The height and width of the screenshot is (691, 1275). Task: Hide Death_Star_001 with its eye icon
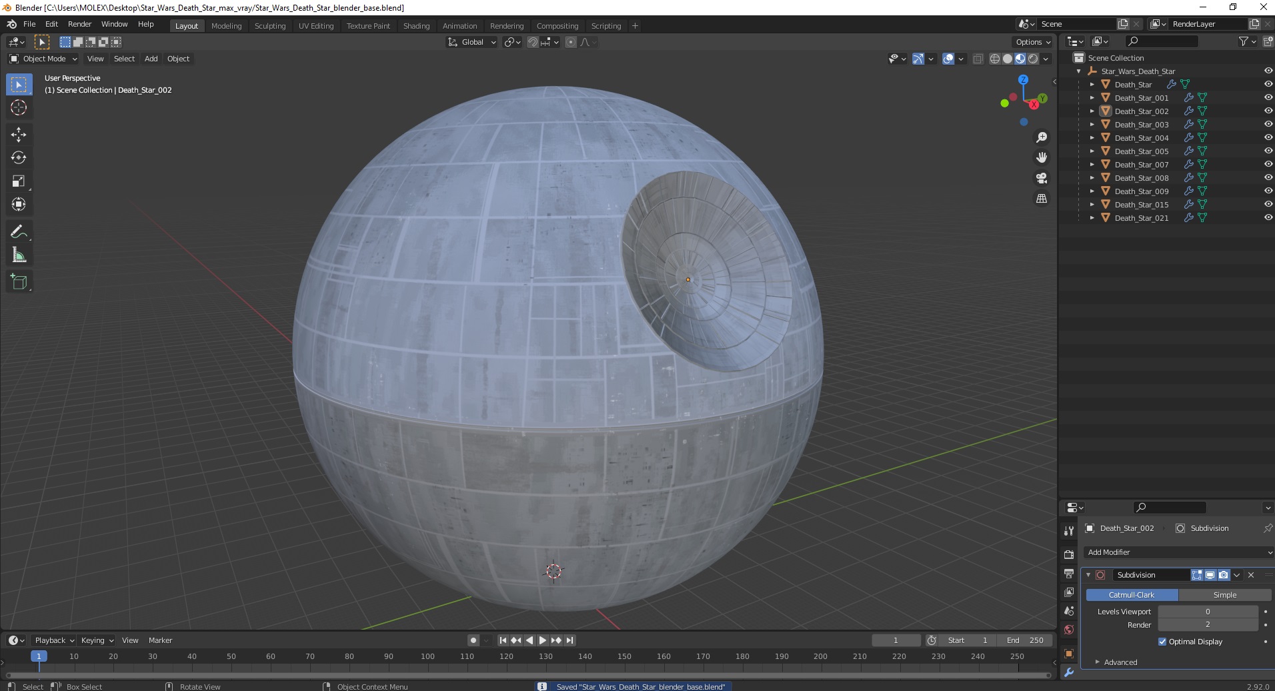point(1268,97)
